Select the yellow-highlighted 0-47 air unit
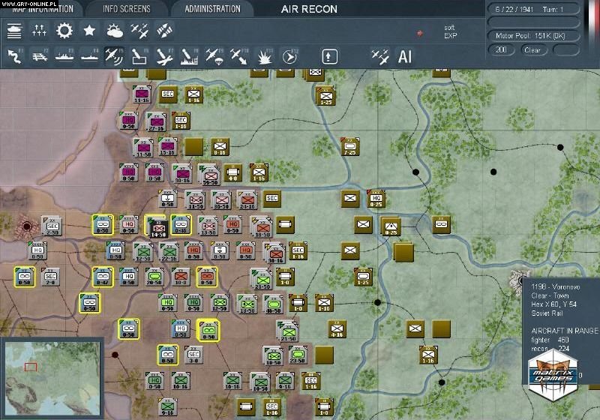This screenshot has width=600, height=420. coord(103,277)
